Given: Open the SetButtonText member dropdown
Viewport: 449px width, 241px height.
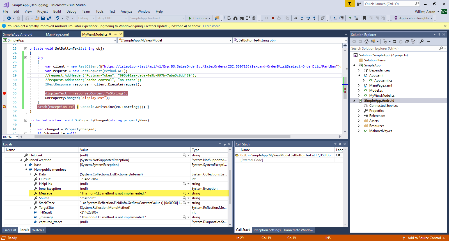Looking at the screenshot, I should pos(346,40).
